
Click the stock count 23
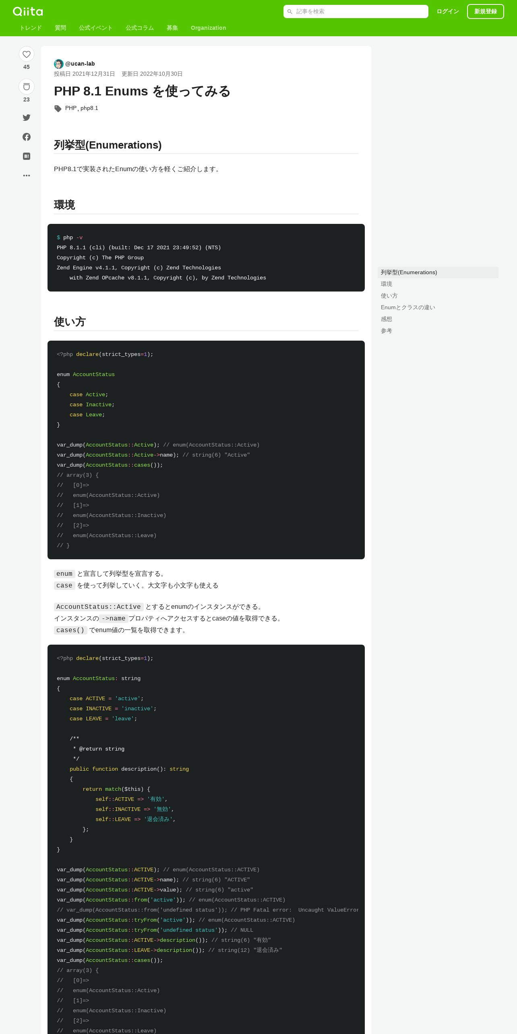coord(27,99)
